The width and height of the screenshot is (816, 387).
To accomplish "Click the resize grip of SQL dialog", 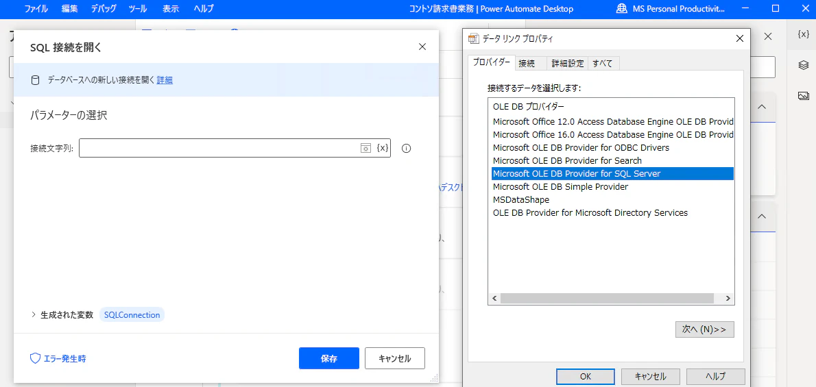I will (433, 377).
